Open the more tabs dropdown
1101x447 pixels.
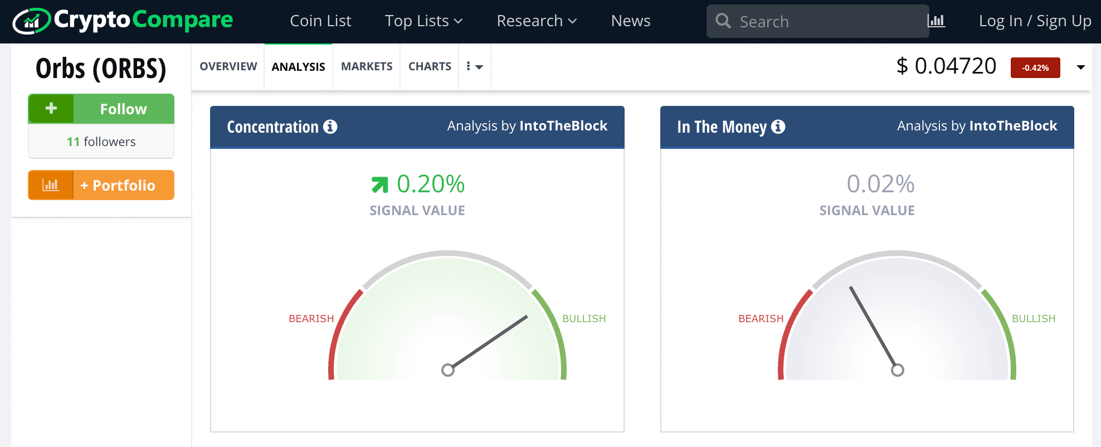click(x=475, y=66)
